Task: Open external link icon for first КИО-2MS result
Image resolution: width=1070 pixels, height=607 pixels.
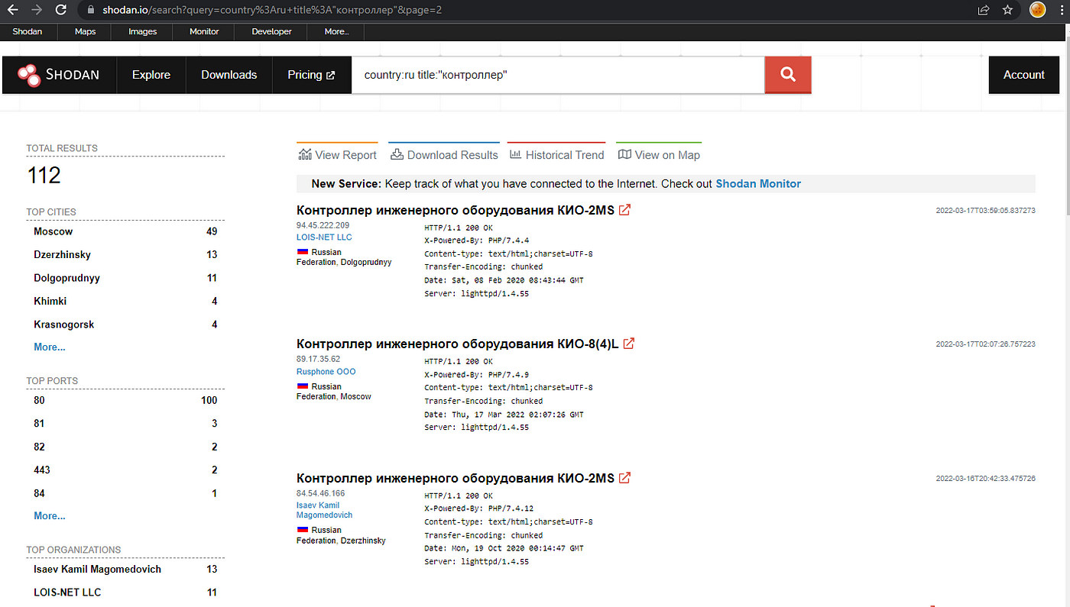Action: coord(624,210)
